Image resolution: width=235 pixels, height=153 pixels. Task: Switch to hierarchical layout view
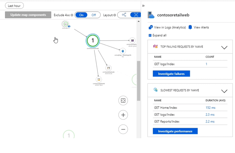coord(124,15)
